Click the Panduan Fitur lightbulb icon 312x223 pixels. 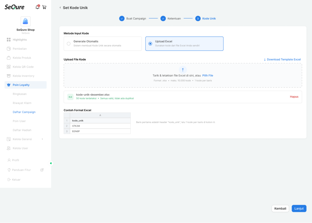9,170
